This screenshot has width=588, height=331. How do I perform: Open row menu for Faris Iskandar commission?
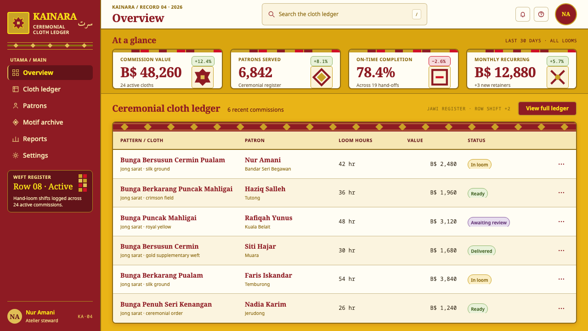point(561,280)
